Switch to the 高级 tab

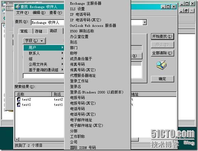pos(54,31)
